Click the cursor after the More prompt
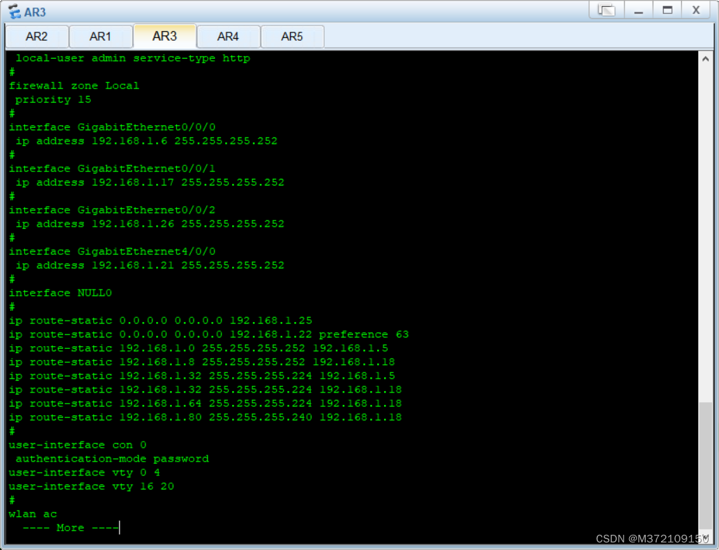This screenshot has height=550, width=719. coord(119,527)
